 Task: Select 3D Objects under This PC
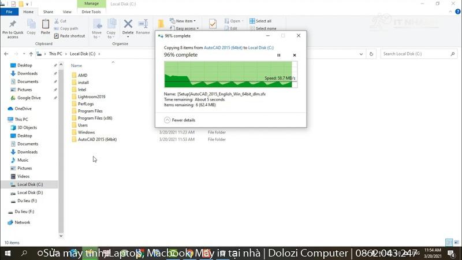pyautogui.click(x=27, y=128)
